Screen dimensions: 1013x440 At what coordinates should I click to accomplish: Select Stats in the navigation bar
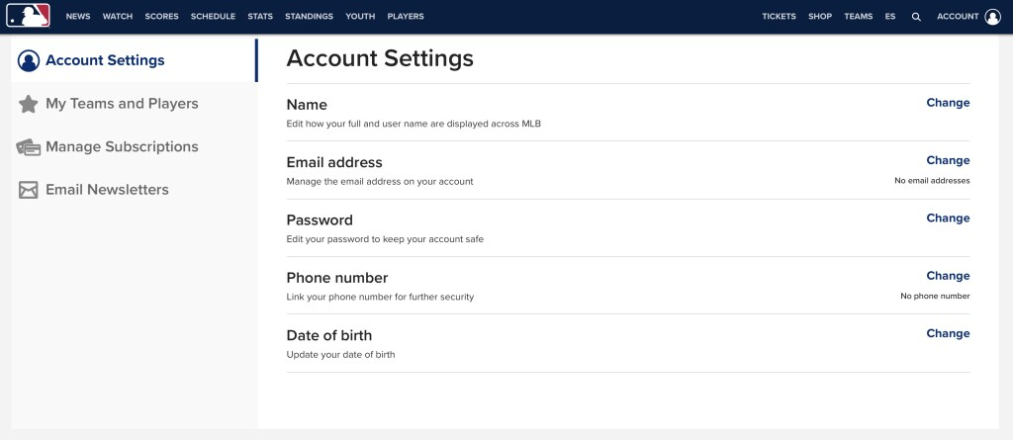pos(260,17)
